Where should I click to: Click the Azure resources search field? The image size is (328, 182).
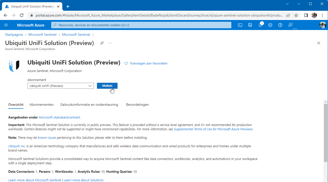(141, 25)
